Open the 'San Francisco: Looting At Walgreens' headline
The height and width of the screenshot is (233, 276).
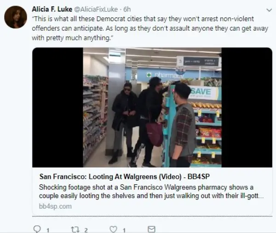point(125,177)
